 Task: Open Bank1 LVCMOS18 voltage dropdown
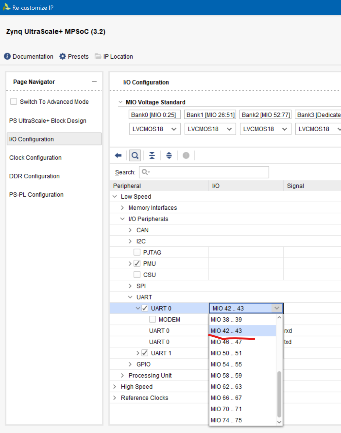tap(210, 129)
